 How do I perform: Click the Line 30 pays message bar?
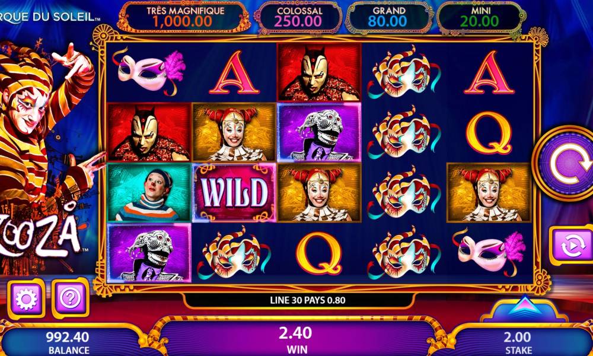pos(307,300)
